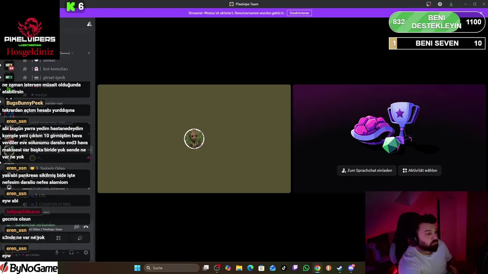488x274 pixels.
Task: Open WhatsApp from the taskbar
Action: pos(306,268)
